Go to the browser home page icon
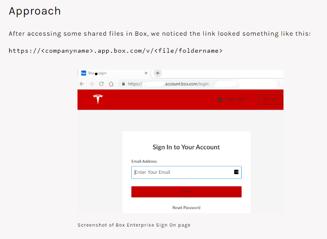The height and width of the screenshot is (239, 327). 111,84
